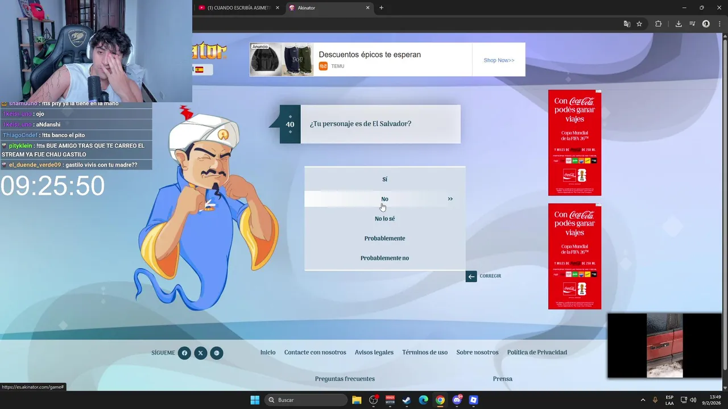This screenshot has height=409, width=728.
Task: Close the YouTube browser tab
Action: tap(278, 8)
